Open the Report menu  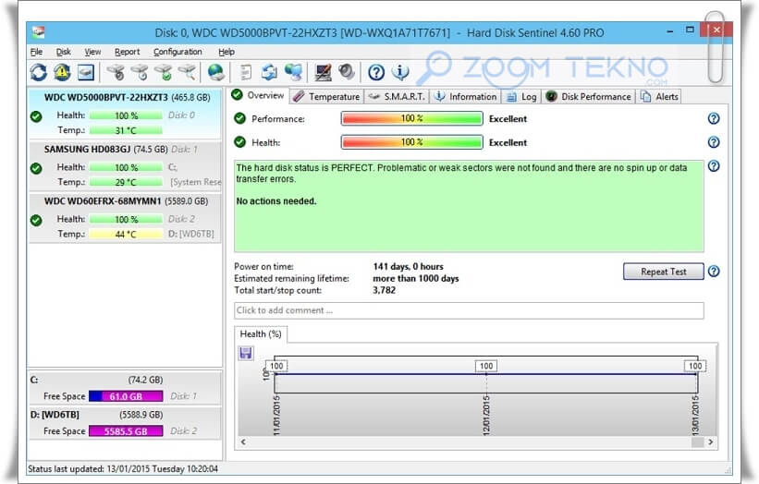128,52
